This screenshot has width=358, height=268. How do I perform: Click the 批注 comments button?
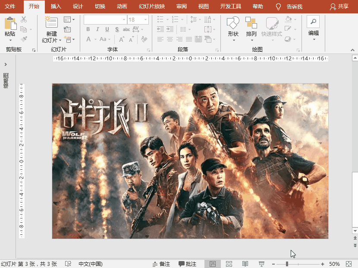click(188, 264)
